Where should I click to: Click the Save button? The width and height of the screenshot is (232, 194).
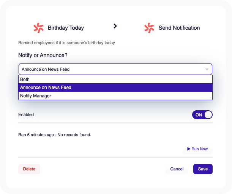coord(203,169)
